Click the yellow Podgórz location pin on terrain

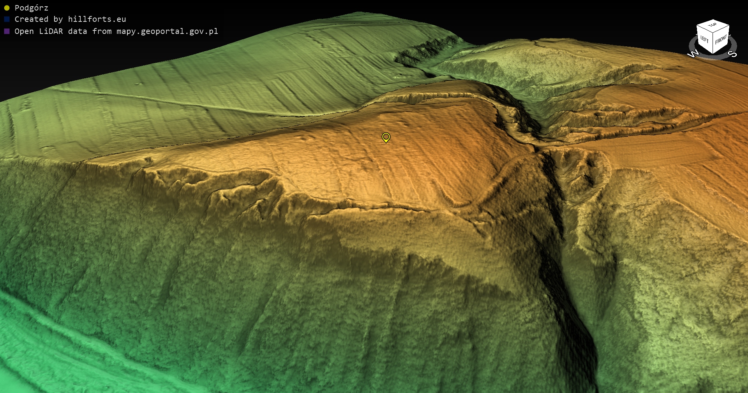[x=386, y=137]
